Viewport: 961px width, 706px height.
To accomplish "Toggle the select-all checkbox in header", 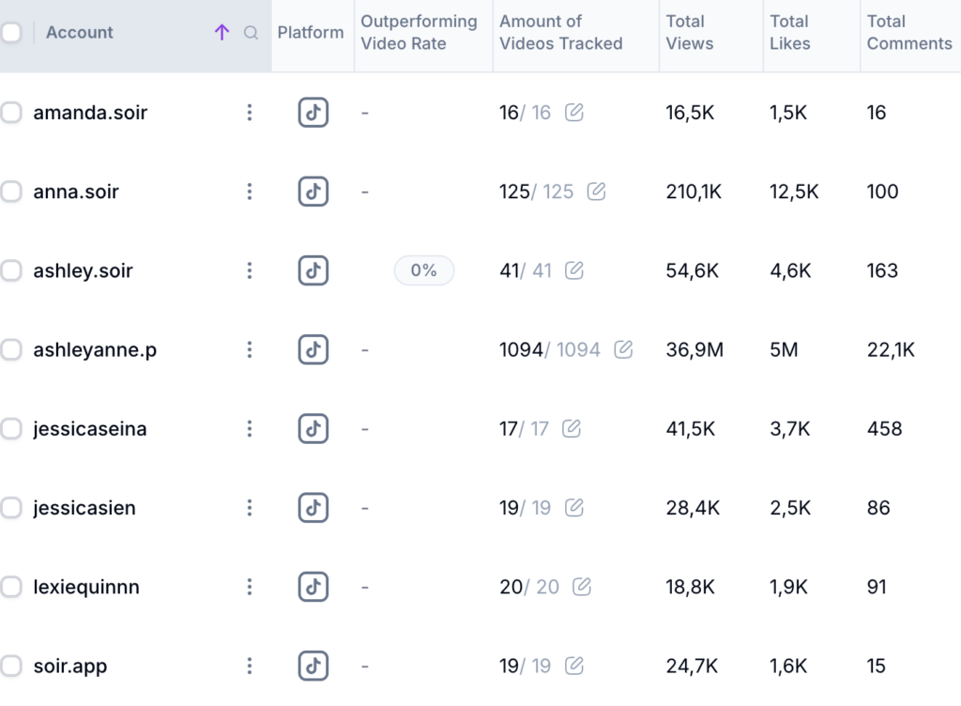I will [11, 33].
